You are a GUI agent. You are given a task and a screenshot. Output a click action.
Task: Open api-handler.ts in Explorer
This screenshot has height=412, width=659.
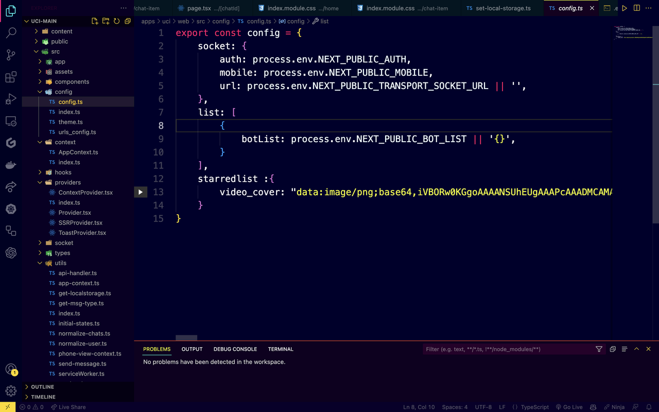coord(78,273)
